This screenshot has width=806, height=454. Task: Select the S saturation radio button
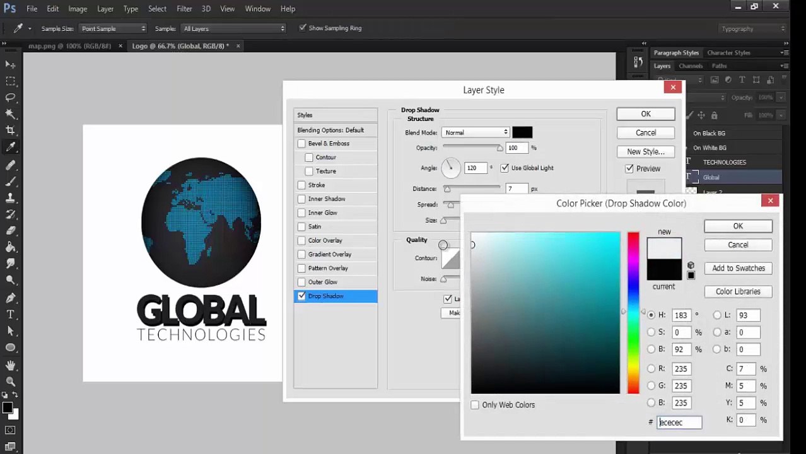(x=651, y=332)
